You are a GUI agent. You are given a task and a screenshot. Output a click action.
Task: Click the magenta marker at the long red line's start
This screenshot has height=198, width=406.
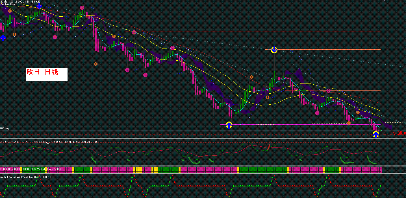pos(134,32)
